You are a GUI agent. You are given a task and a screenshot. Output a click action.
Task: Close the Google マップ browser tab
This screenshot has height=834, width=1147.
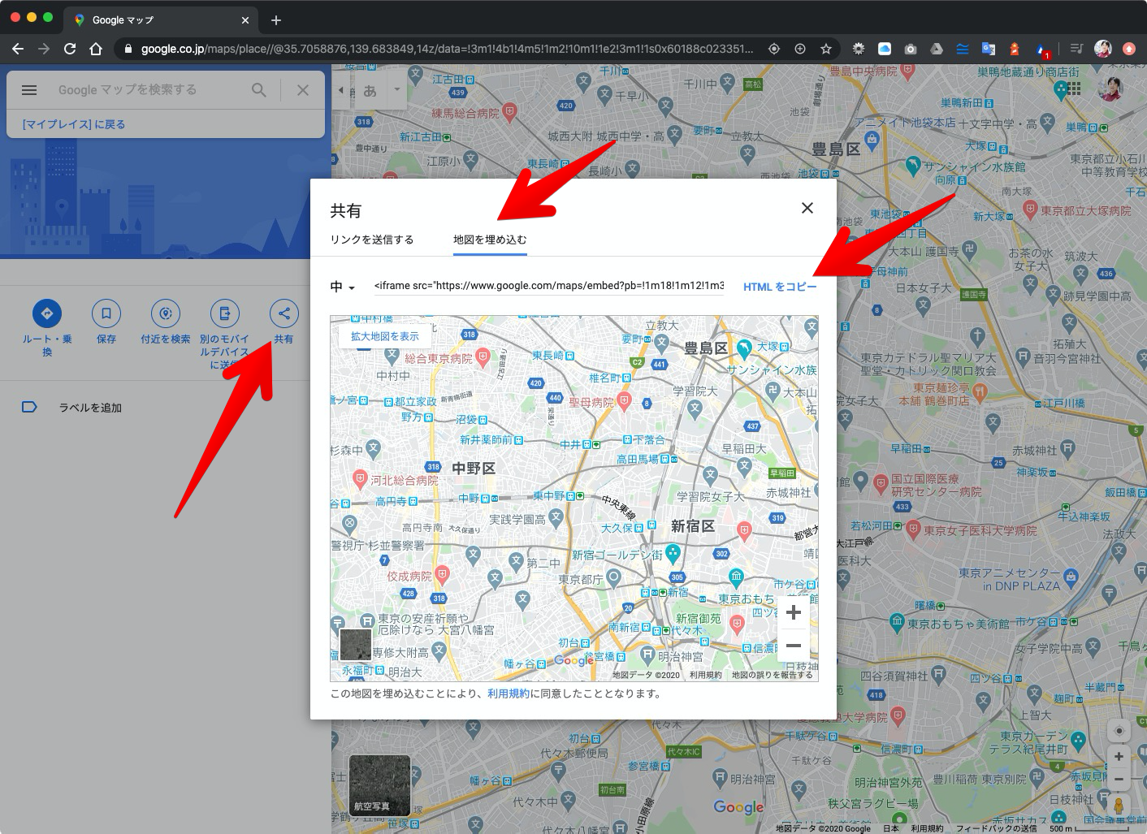point(245,19)
